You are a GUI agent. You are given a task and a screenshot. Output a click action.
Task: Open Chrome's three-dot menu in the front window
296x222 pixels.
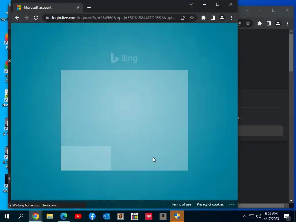[231, 18]
